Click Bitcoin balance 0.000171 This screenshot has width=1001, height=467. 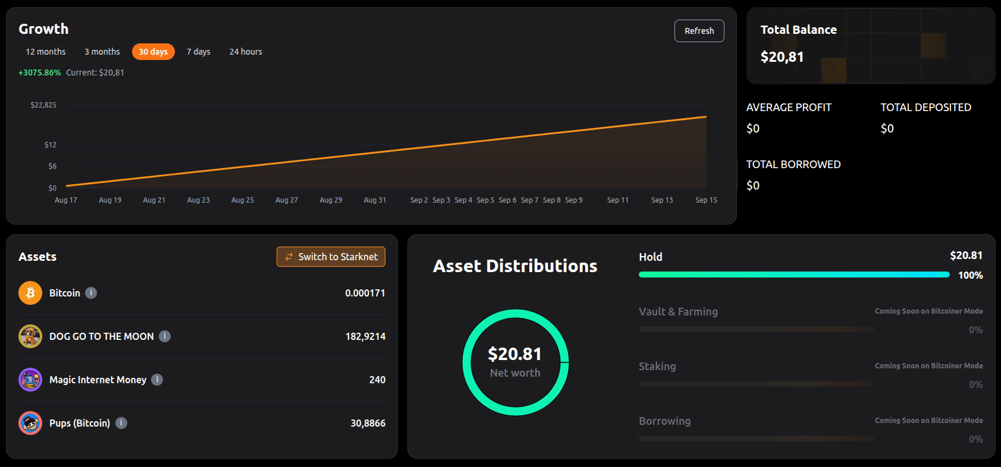pyautogui.click(x=365, y=293)
